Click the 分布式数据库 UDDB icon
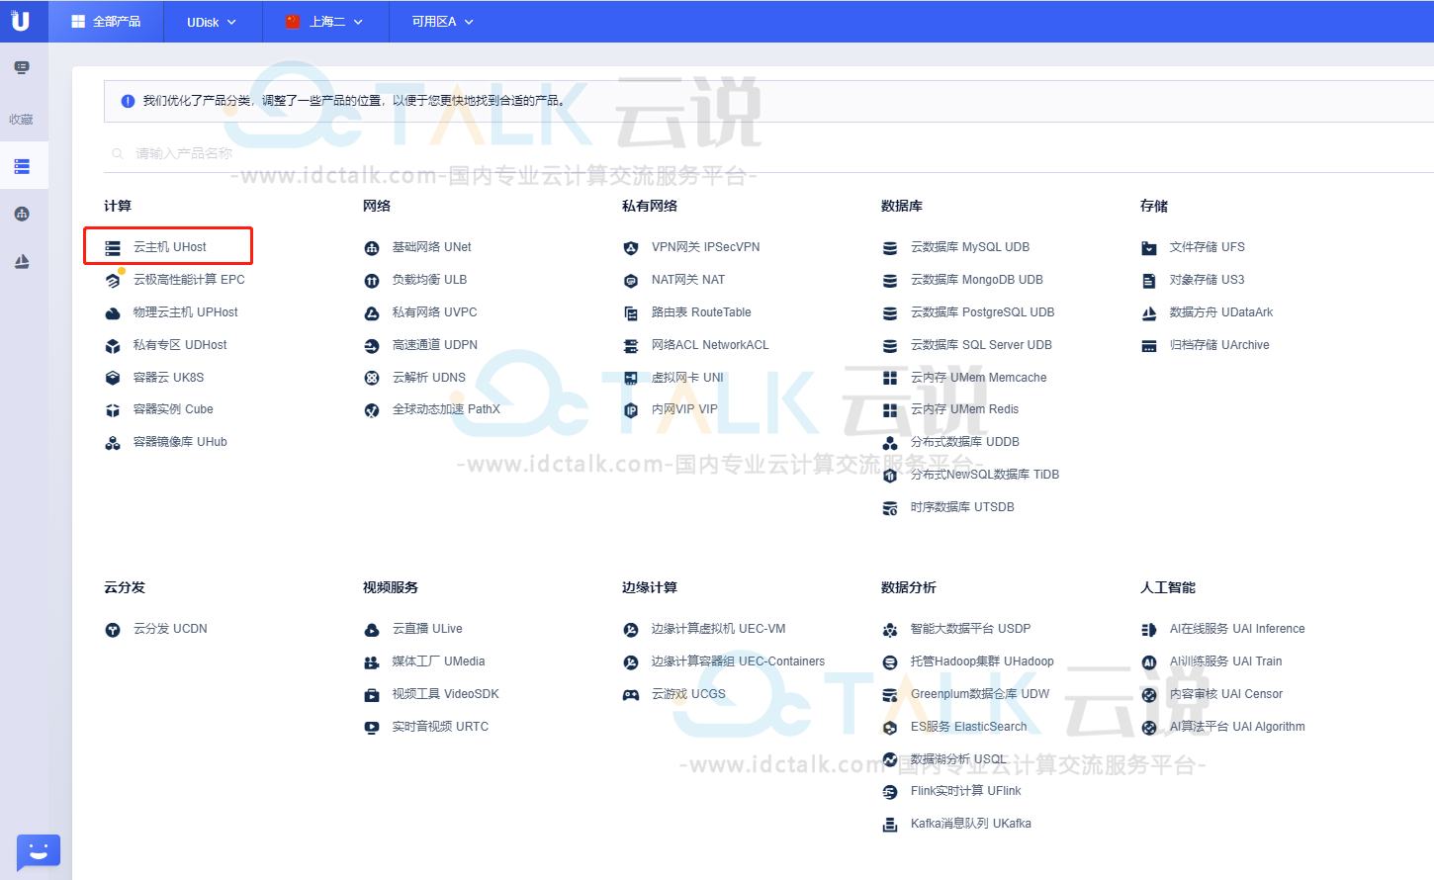Image resolution: width=1434 pixels, height=880 pixels. (x=890, y=443)
